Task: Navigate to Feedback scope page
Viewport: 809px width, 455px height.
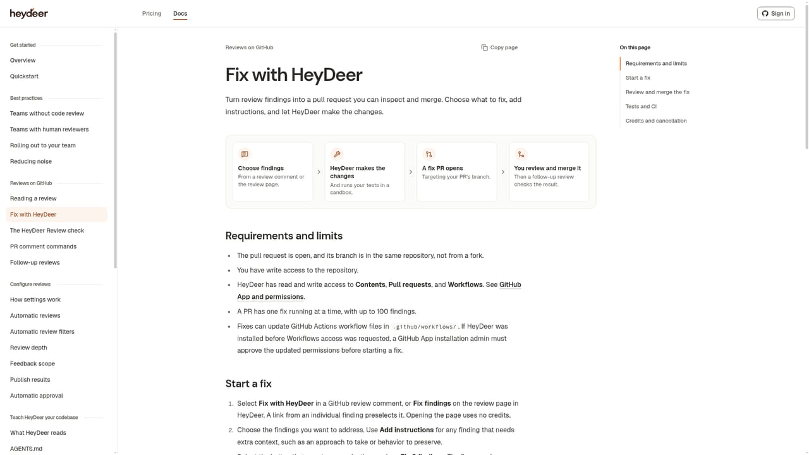Action: [x=56, y=364]
